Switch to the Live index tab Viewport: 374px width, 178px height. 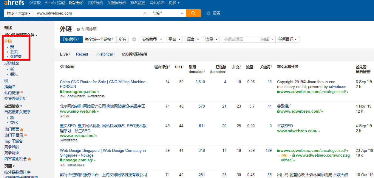click(x=64, y=54)
